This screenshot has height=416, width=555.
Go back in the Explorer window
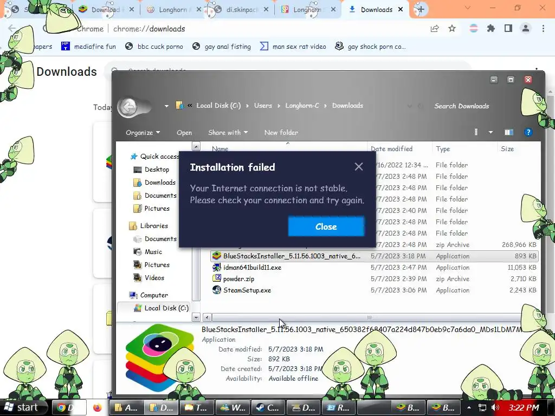click(x=128, y=107)
